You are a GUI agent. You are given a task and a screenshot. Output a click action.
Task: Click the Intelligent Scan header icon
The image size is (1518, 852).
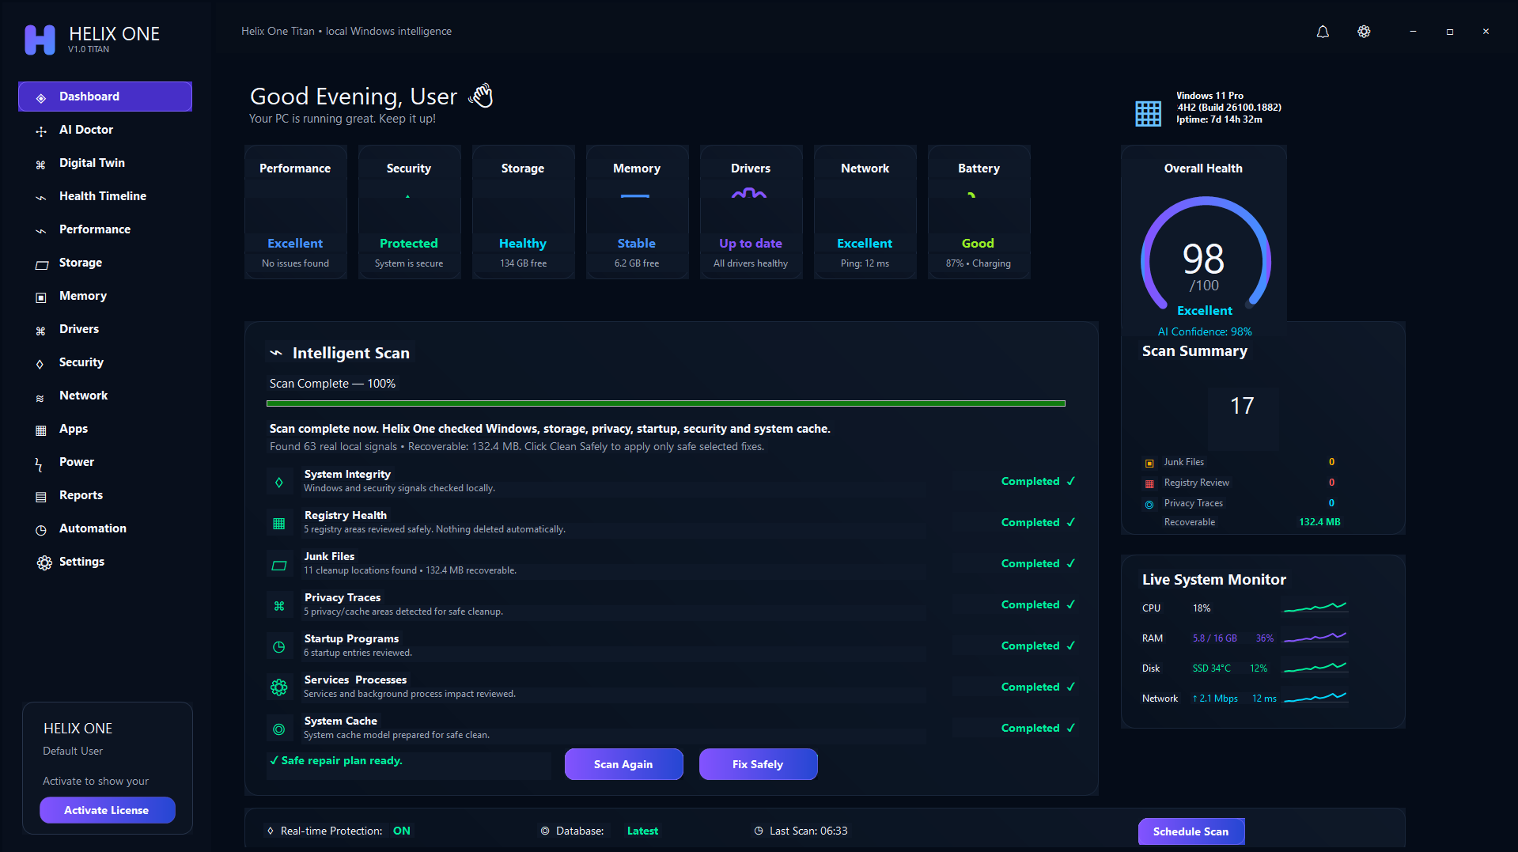pyautogui.click(x=276, y=353)
